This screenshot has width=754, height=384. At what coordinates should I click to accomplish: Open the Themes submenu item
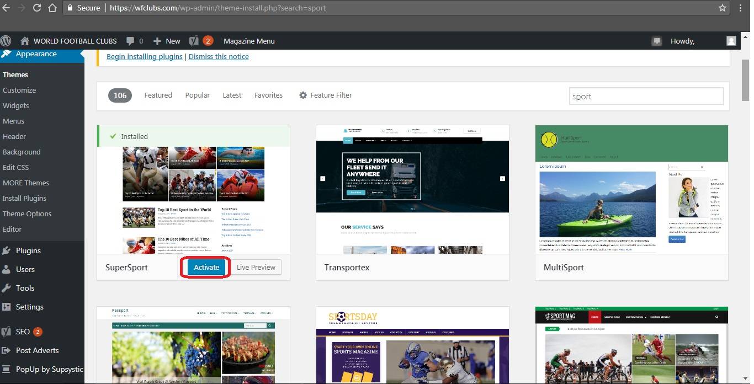tap(15, 74)
